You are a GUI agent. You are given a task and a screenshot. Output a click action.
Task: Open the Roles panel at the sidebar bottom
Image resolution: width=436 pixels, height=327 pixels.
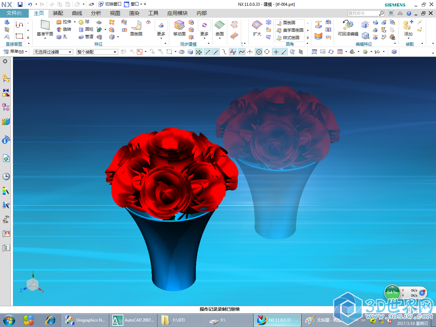6,248
